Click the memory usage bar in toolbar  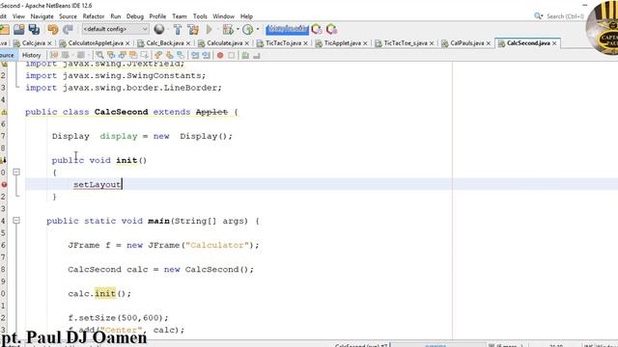[287, 29]
